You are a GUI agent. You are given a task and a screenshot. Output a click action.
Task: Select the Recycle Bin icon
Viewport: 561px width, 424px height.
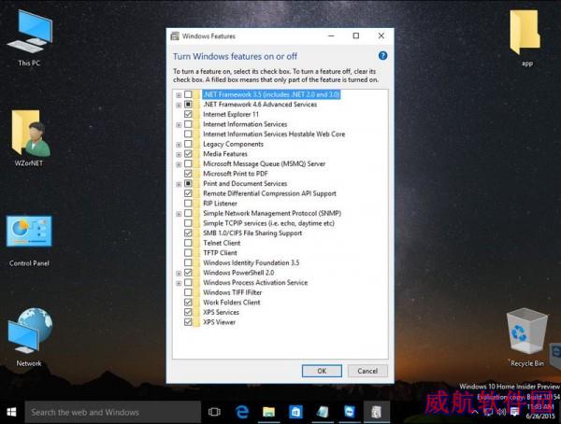526,337
